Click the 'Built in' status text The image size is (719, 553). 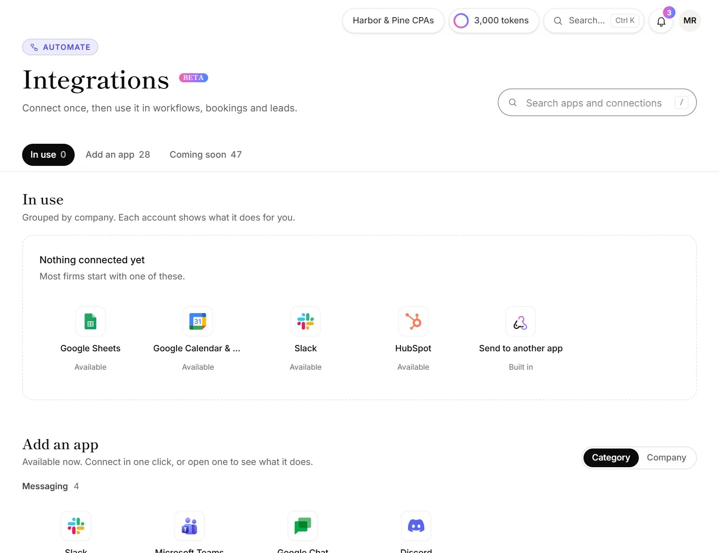coord(520,367)
